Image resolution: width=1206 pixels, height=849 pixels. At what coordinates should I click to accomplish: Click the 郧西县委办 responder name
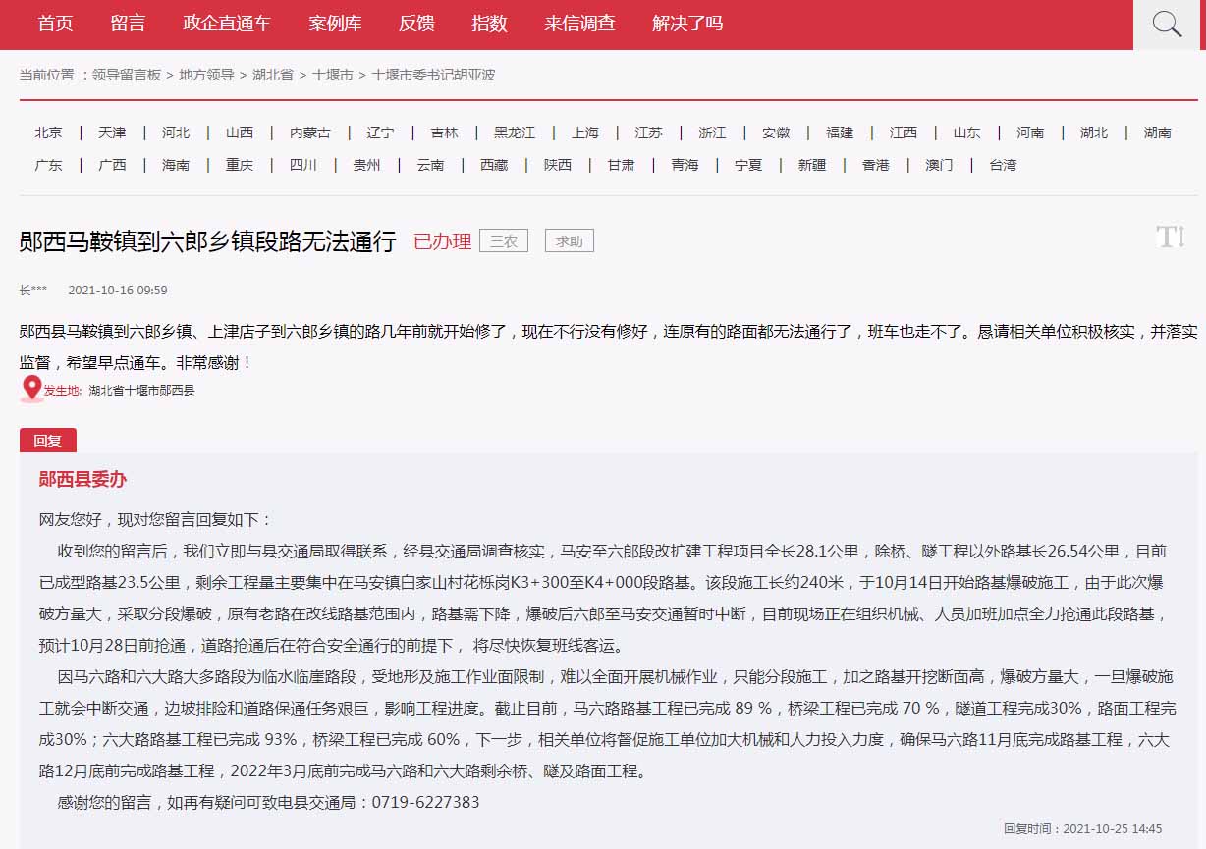[x=82, y=480]
